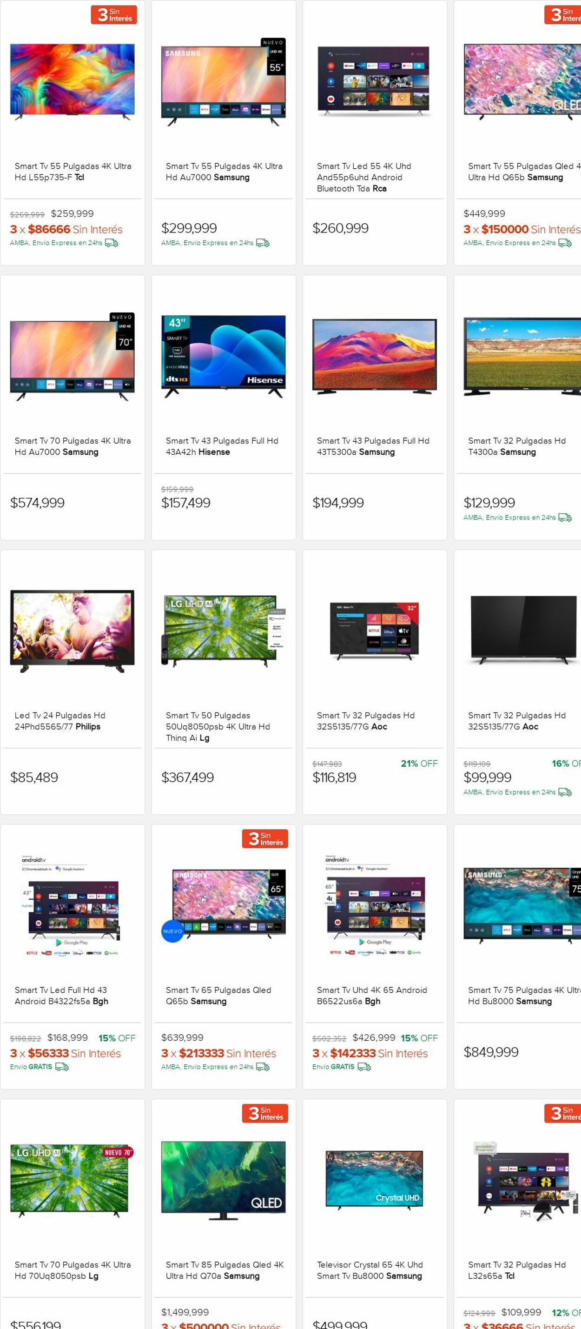Click the 3 Sin Interés badge on Samsung Q70a 85 card
This screenshot has height=1329, width=581.
point(265,1113)
